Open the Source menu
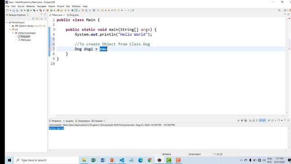Viewport: 291px width, 164px height. click(21, 6)
